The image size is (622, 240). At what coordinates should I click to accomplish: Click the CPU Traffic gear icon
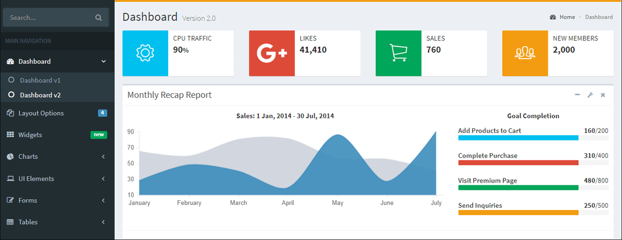coord(145,53)
